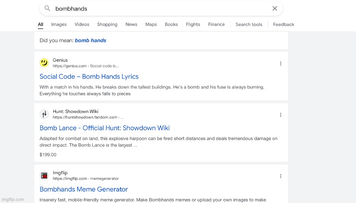Screen dimensions: 356x203
Task: Switch to the Images tab
Action: coord(59,24)
